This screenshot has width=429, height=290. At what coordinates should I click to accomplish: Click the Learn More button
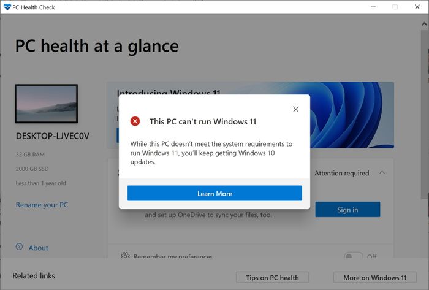(x=214, y=193)
